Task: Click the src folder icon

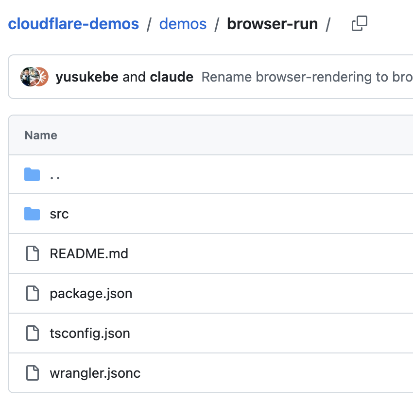Action: click(x=32, y=214)
